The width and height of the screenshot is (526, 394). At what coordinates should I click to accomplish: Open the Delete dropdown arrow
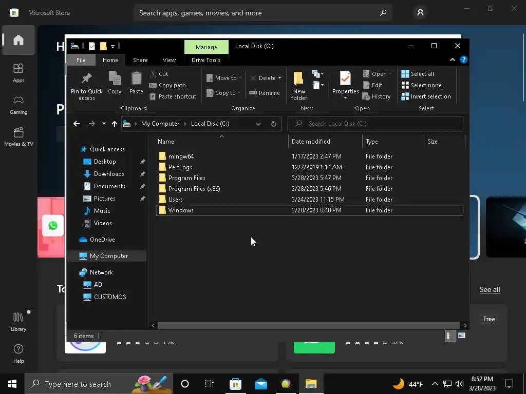click(x=279, y=78)
